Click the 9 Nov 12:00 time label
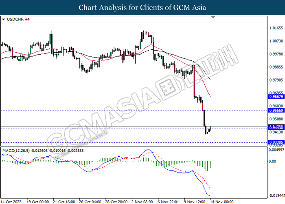The width and height of the screenshot is (285, 204). coord(195,202)
